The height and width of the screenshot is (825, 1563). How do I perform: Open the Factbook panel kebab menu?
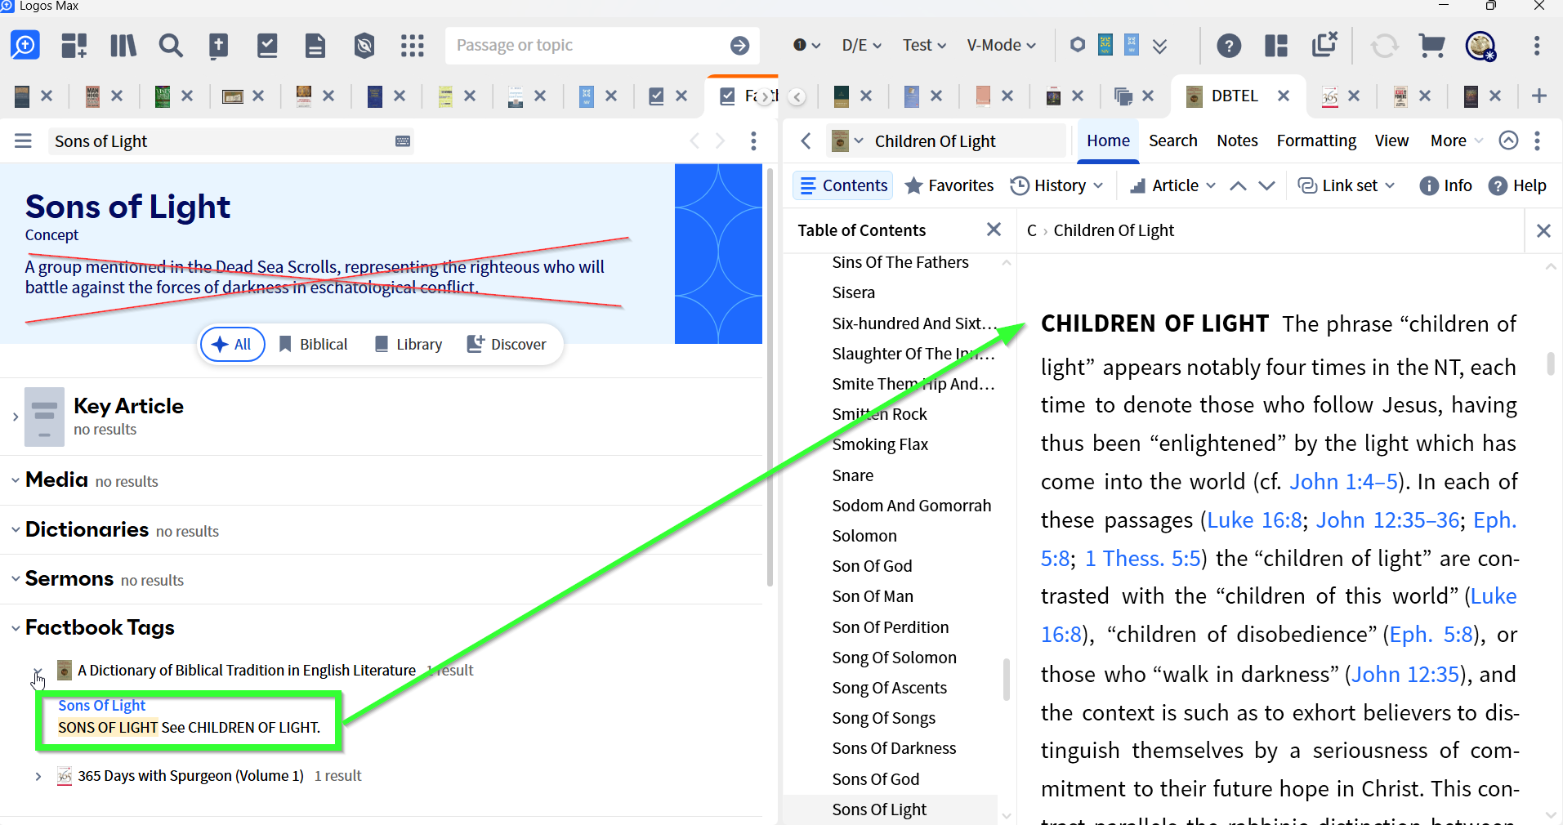(753, 141)
